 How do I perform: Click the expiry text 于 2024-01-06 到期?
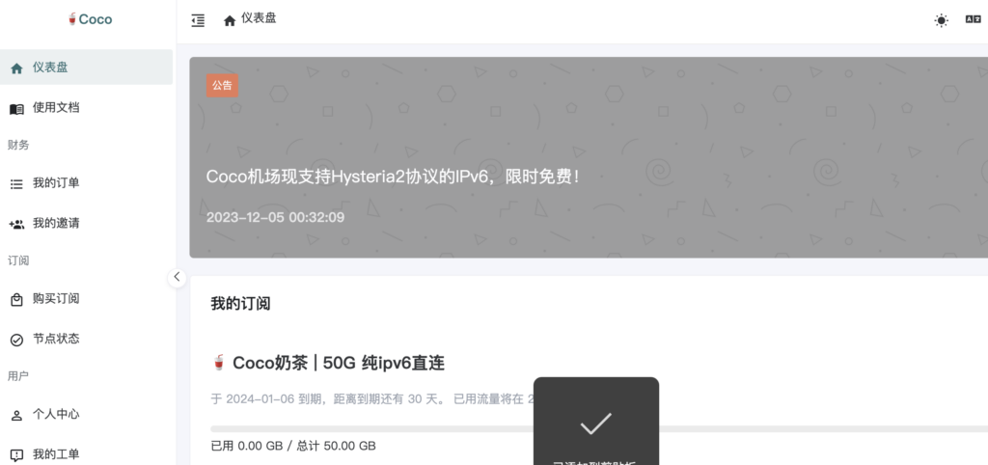268,398
